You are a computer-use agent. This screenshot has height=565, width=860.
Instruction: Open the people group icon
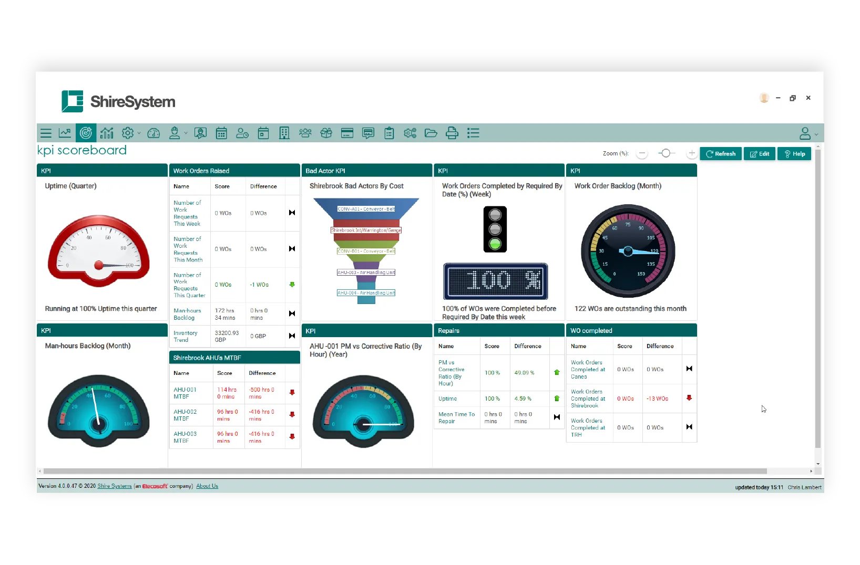[x=305, y=133]
